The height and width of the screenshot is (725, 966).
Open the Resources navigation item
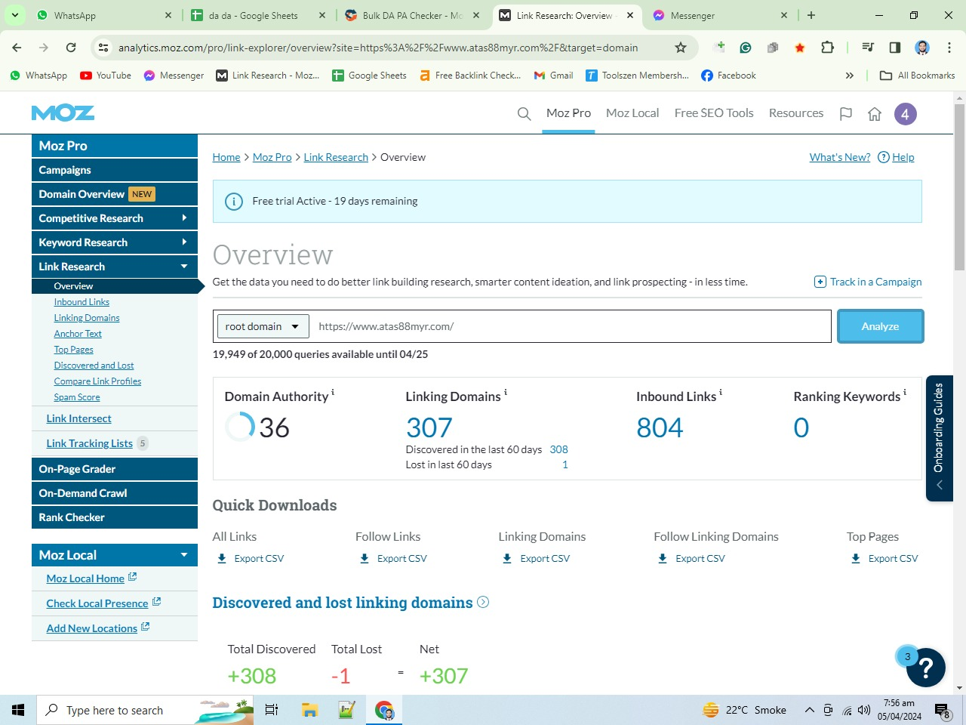(796, 113)
